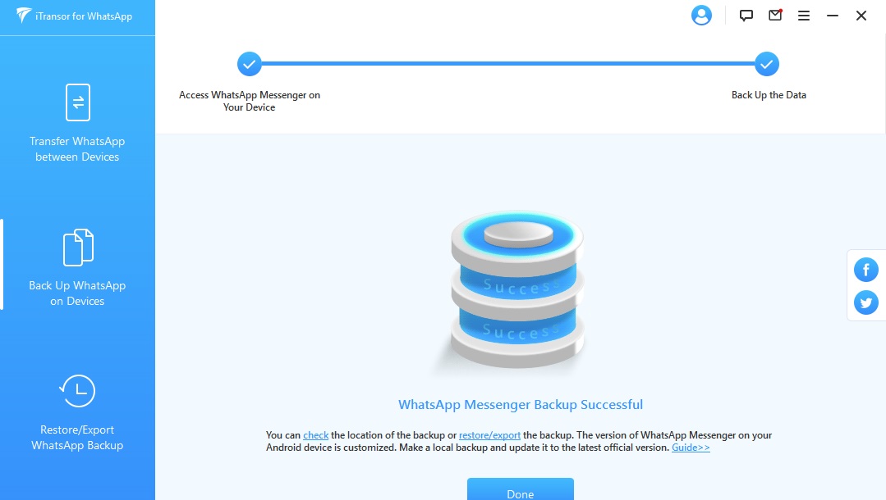Viewport: 886px width, 500px height.
Task: Click the Access WhatsApp step checkmark
Action: pos(249,64)
